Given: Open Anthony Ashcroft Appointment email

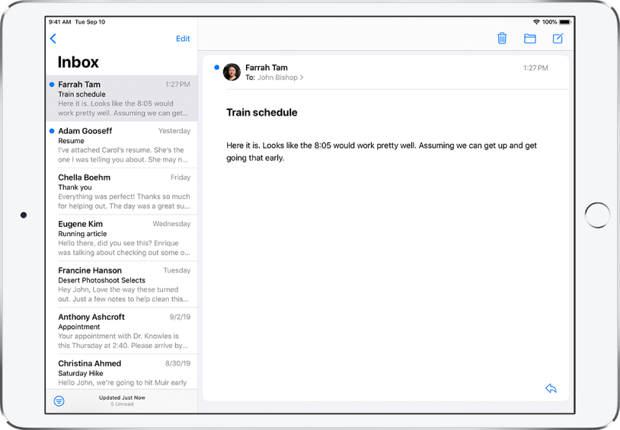Looking at the screenshot, I should tap(122, 331).
